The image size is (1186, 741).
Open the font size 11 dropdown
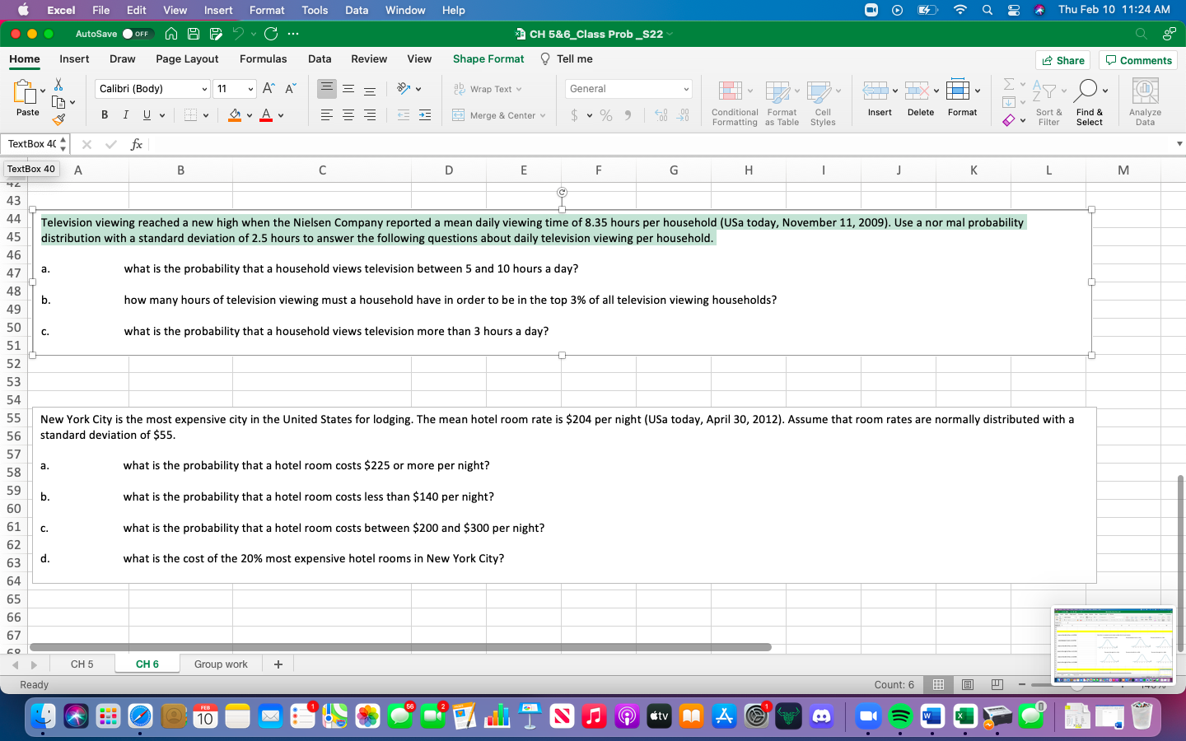pyautogui.click(x=250, y=89)
